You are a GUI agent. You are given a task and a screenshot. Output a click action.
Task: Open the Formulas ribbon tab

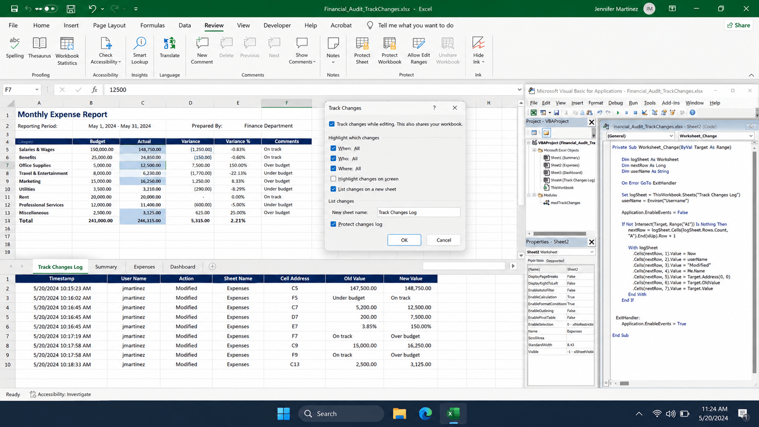click(153, 25)
